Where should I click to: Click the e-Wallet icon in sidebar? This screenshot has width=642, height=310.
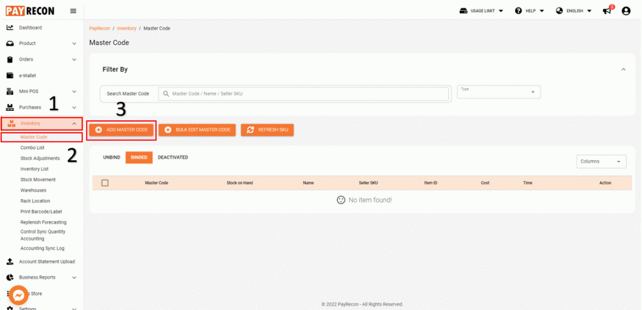(x=10, y=76)
